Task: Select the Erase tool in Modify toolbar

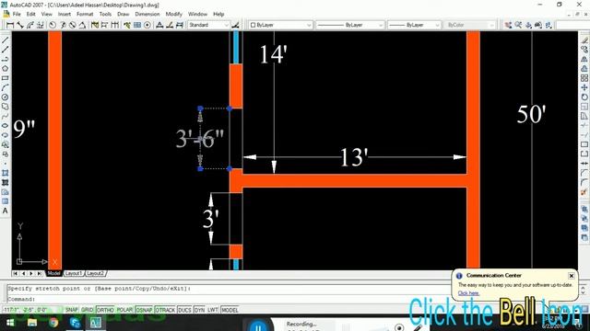Action: (584, 40)
